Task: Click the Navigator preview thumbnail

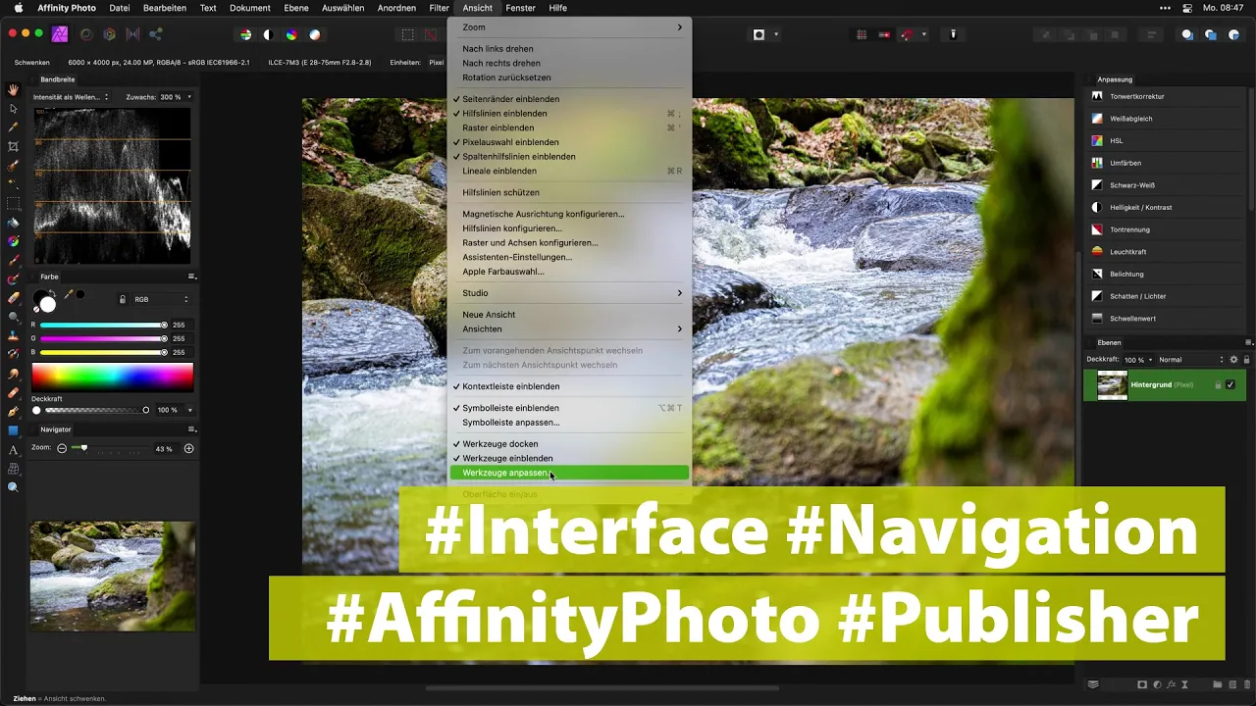Action: [x=112, y=576]
